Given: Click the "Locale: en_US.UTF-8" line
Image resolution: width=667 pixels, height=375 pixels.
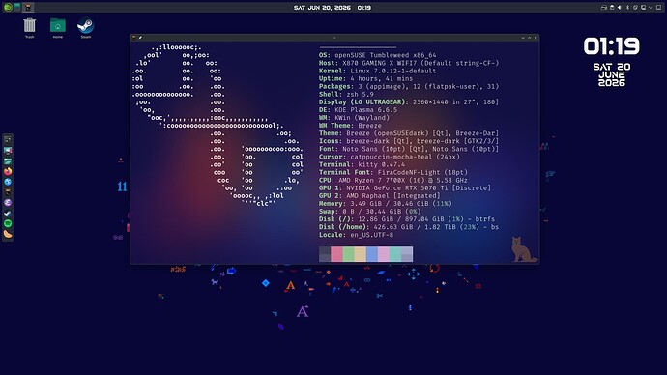Looking at the screenshot, I should 356,235.
